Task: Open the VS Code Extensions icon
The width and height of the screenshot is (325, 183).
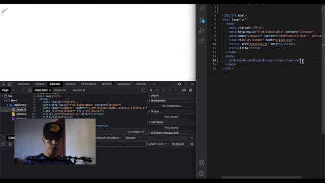Action: tap(202, 41)
